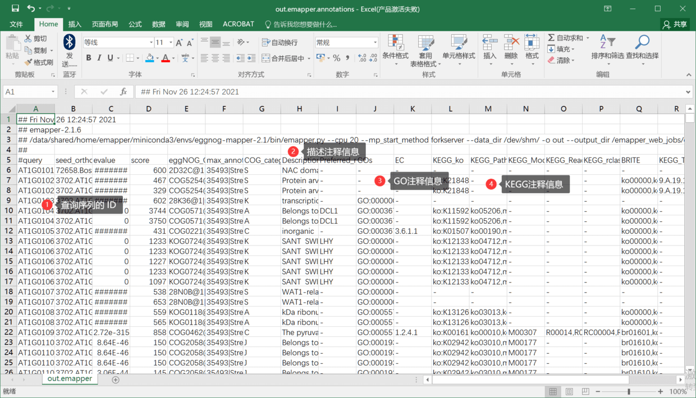The width and height of the screenshot is (696, 398).
Task: Click the orientation (text angle) icon
Action: [241, 43]
